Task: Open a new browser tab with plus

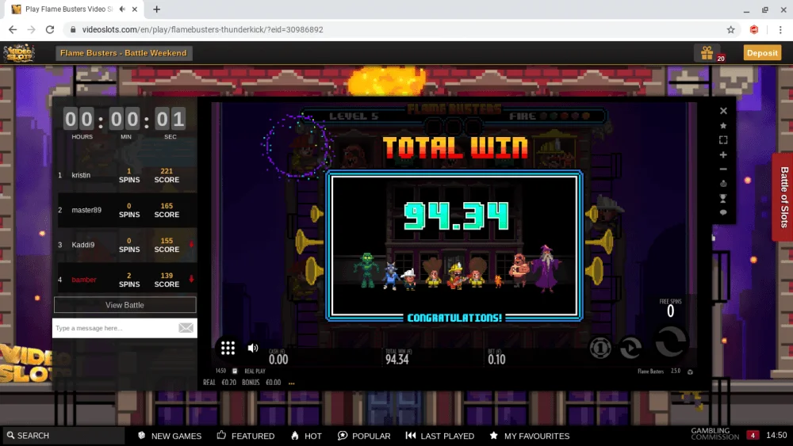Action: (157, 9)
